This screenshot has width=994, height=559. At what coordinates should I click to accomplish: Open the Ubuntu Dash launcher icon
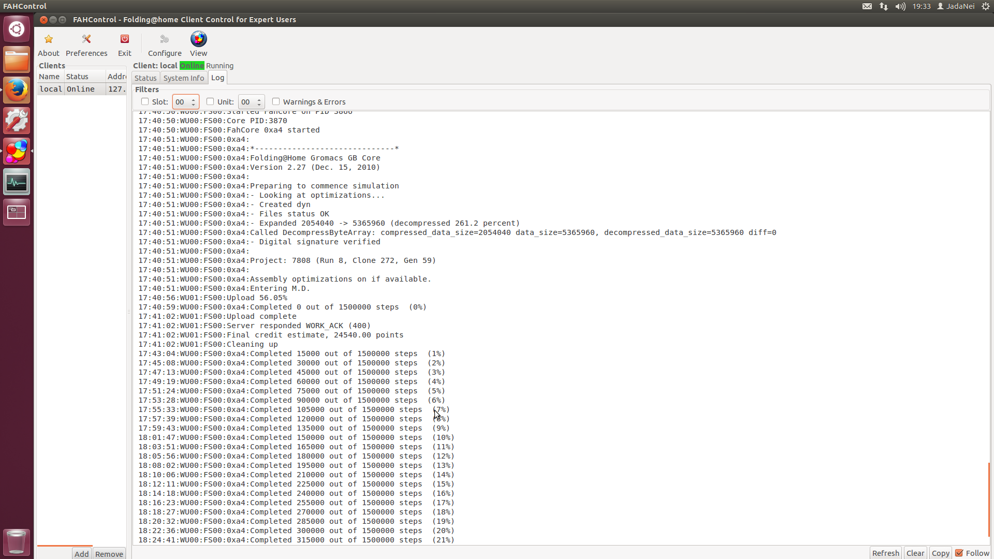pyautogui.click(x=17, y=29)
